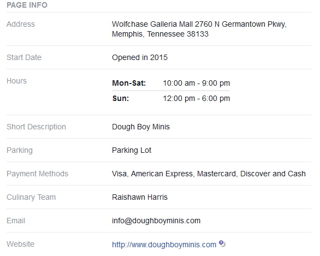Screen dimensions: 320x256
Task: Click the Wolfchase Galleria Mall address text
Action: pos(199,29)
